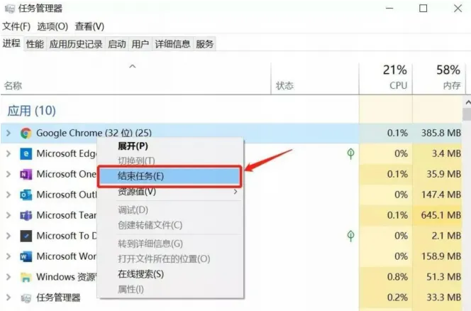Expand the Microsoft Word process group
Image resolution: width=471 pixels, height=311 pixels.
point(9,256)
